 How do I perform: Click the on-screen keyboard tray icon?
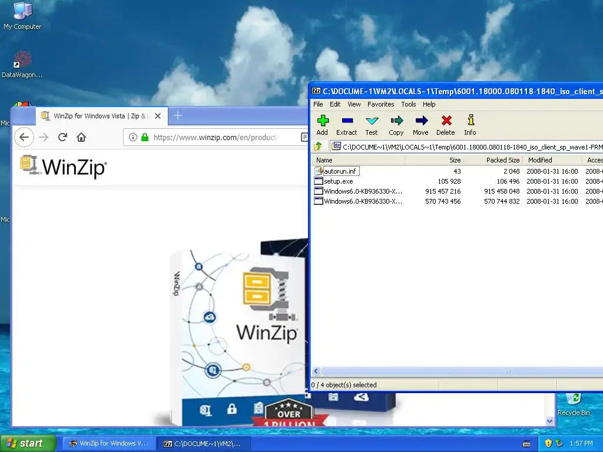click(526, 444)
